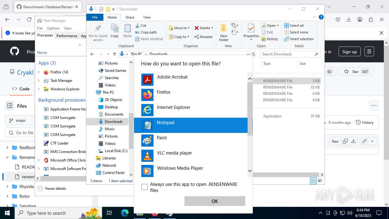Click the Paste ribbon button
Viewport: 389px width, 219px height.
pos(127,31)
